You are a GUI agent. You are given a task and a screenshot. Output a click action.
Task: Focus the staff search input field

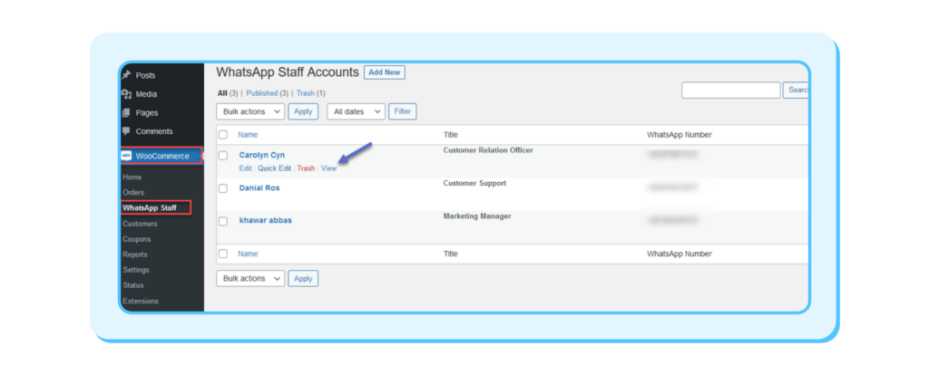tap(730, 90)
